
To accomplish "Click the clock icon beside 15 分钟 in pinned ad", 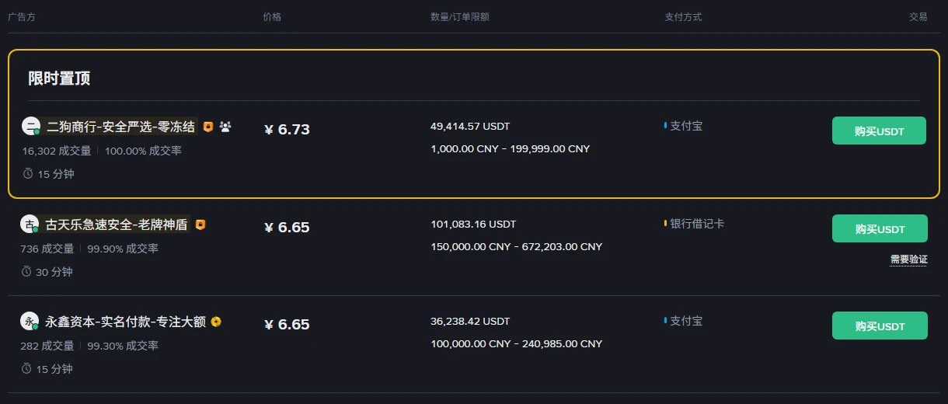I will (x=28, y=174).
